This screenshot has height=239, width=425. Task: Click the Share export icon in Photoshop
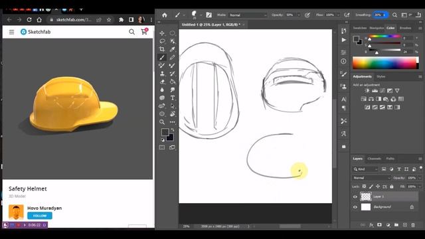click(x=418, y=15)
